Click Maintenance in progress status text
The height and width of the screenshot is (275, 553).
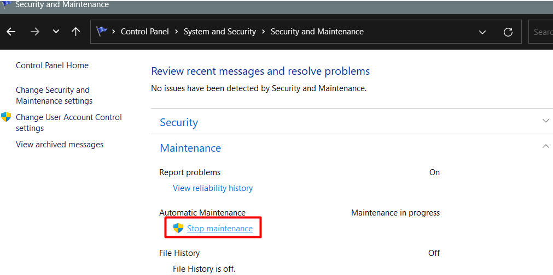[395, 213]
